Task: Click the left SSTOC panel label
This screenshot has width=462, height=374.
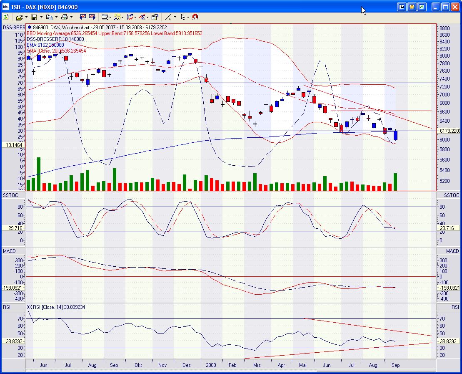Action: pyautogui.click(x=10, y=195)
